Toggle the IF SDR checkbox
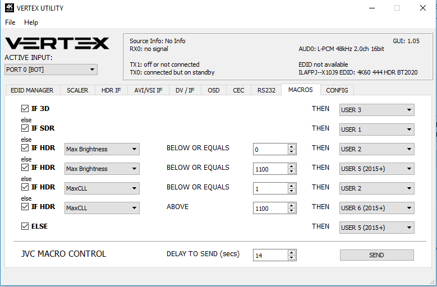Image resolution: width=437 pixels, height=287 pixels. [25, 128]
